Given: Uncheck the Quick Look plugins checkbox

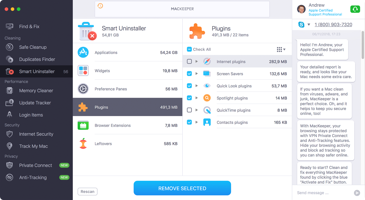Looking at the screenshot, I should click(x=189, y=86).
